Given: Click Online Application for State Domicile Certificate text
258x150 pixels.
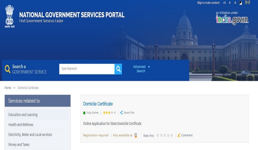Looking at the screenshot, I should [x=112, y=124].
